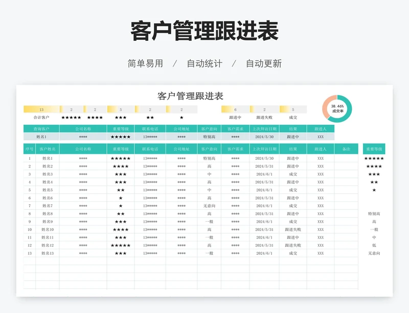Select 无意向 in the side reference list
The image size is (409, 313).
pyautogui.click(x=374, y=253)
